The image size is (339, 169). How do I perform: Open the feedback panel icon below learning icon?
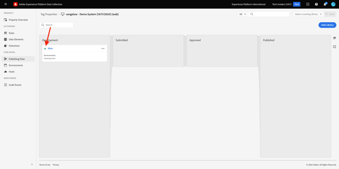point(334,47)
